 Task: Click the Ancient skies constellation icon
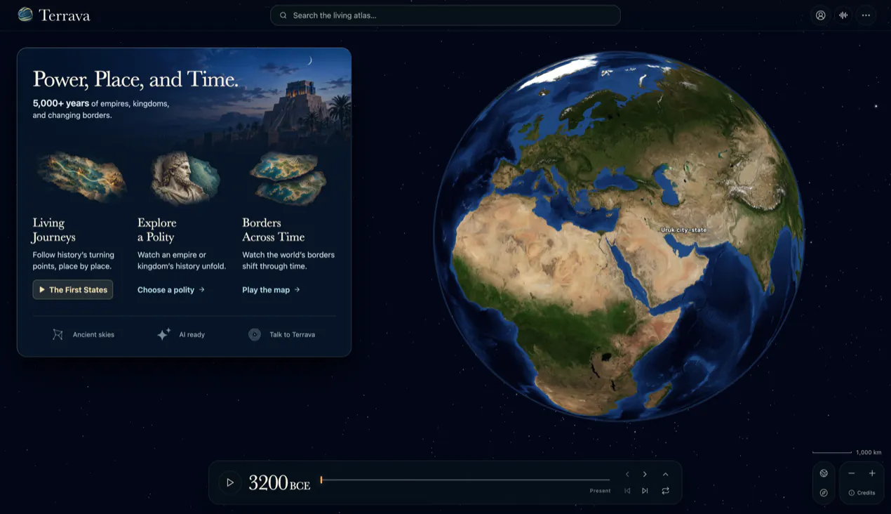(x=58, y=335)
